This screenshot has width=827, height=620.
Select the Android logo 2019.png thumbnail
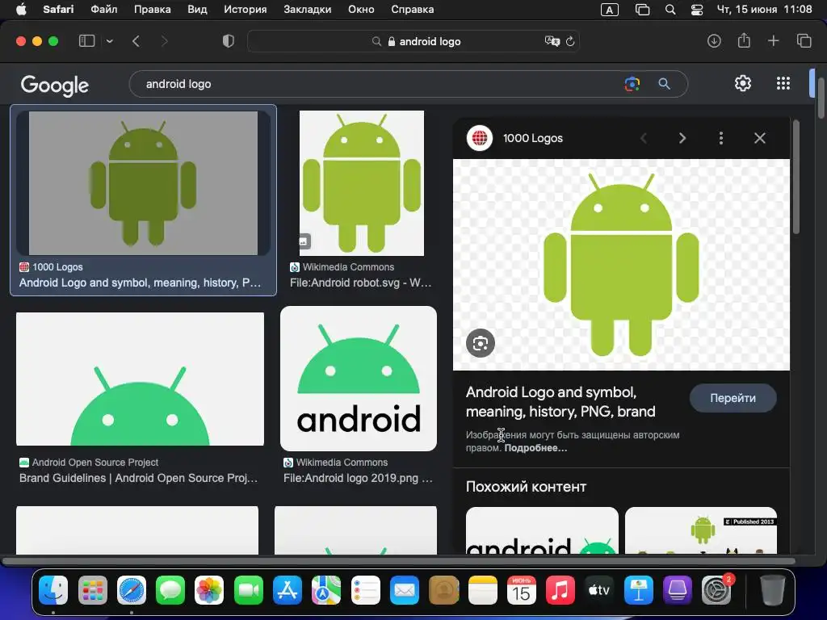click(x=358, y=379)
